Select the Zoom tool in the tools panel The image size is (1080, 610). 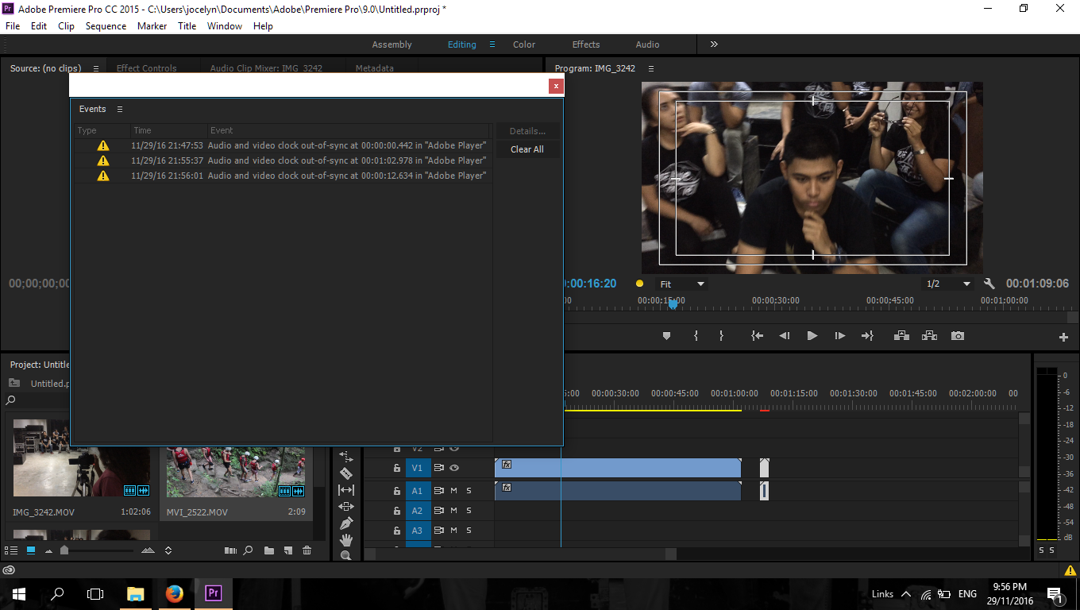346,555
